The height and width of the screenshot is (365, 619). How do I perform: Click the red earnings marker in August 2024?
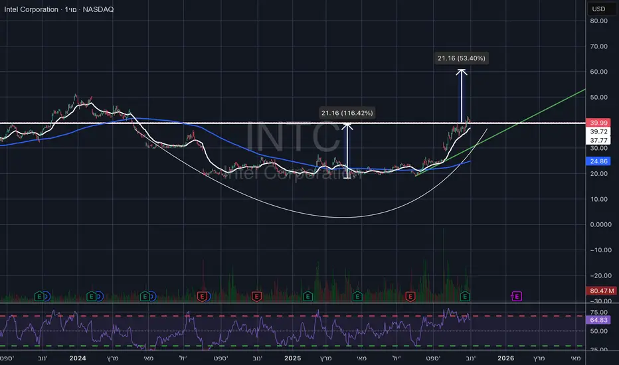[x=202, y=296]
